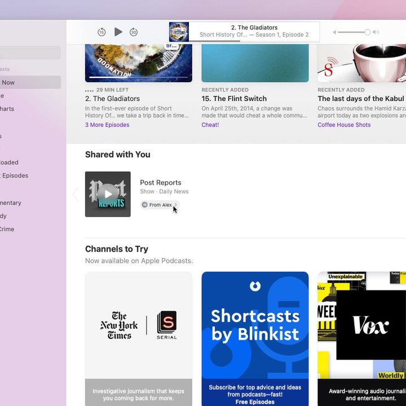Viewport: 406px width, 406px height.
Task: Open the episode titled 2. The Gladiators
Action: pos(112,99)
